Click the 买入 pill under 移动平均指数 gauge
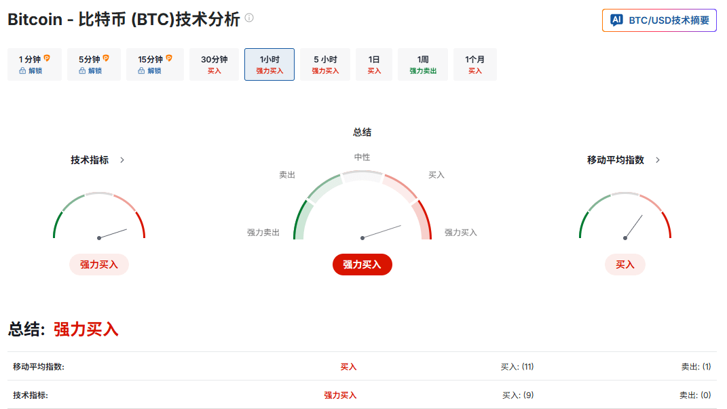Screen dimensions: 727x409 tap(625, 265)
